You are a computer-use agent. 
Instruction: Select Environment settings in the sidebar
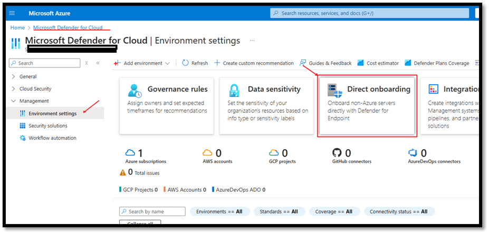pos(52,113)
